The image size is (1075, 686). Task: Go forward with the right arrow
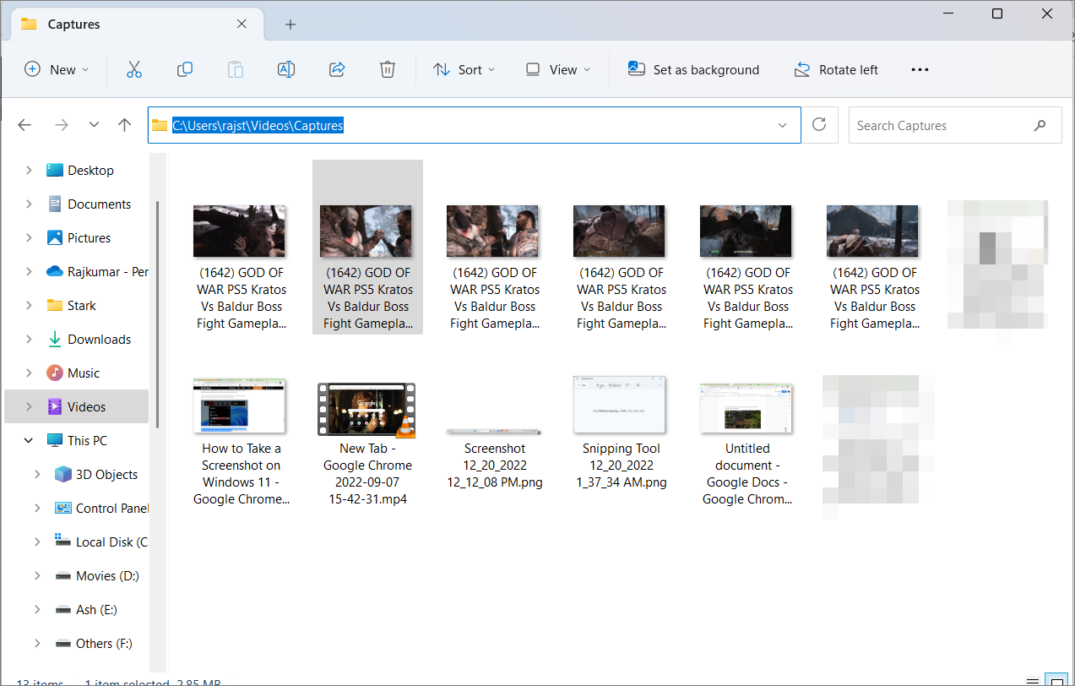pyautogui.click(x=61, y=125)
